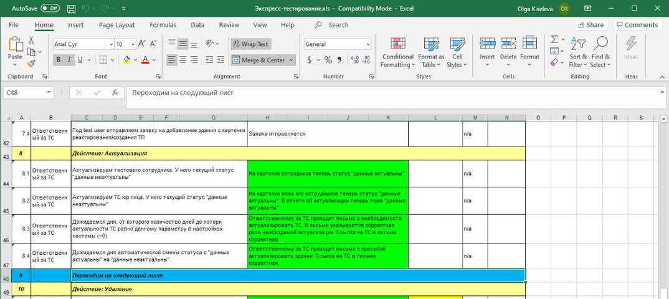Click the Clear eraser icon
Image resolution: width=669 pixels, height=299 pixels.
[x=554, y=63]
